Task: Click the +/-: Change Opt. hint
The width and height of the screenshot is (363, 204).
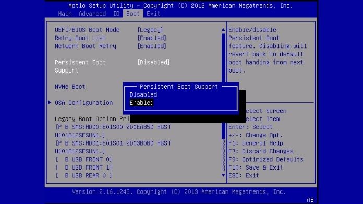Action: [256, 135]
